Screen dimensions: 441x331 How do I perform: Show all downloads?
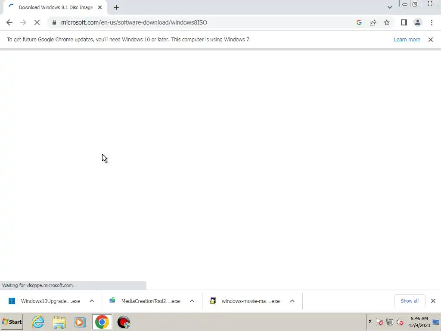pyautogui.click(x=410, y=301)
